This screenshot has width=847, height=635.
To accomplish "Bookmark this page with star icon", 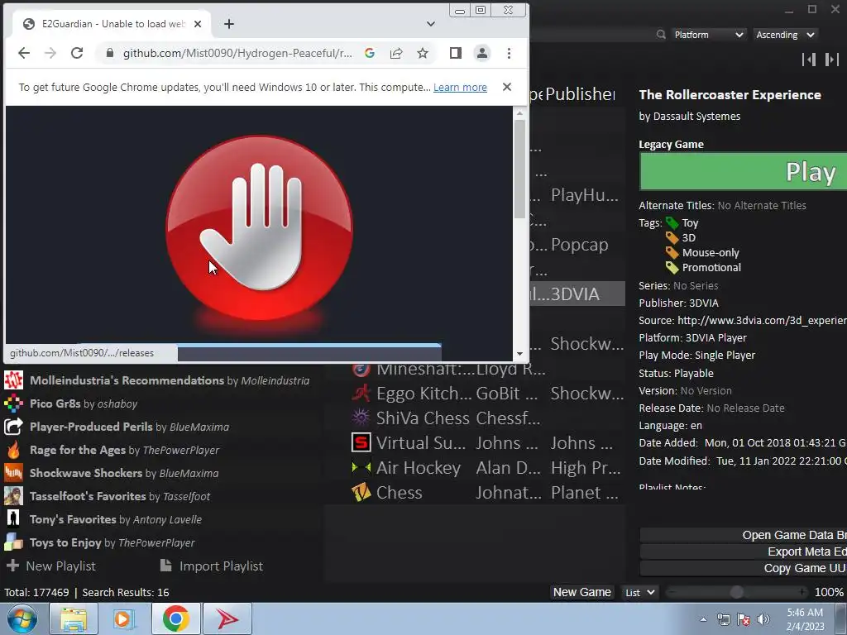I will point(423,53).
